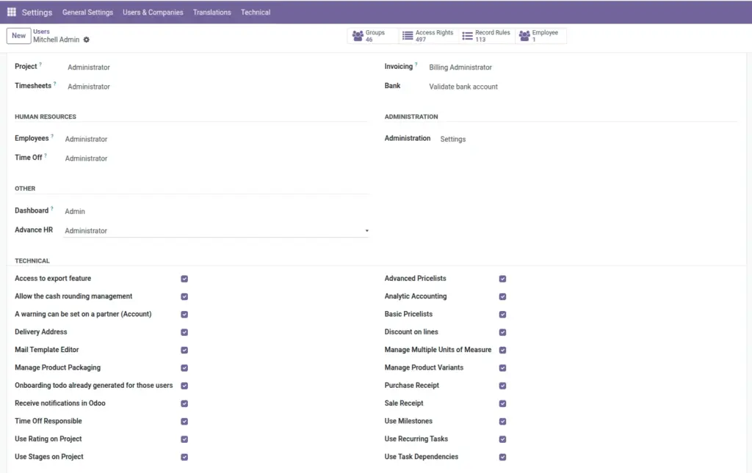752x473 pixels.
Task: Click the help mark next to Employees
Action: point(52,136)
